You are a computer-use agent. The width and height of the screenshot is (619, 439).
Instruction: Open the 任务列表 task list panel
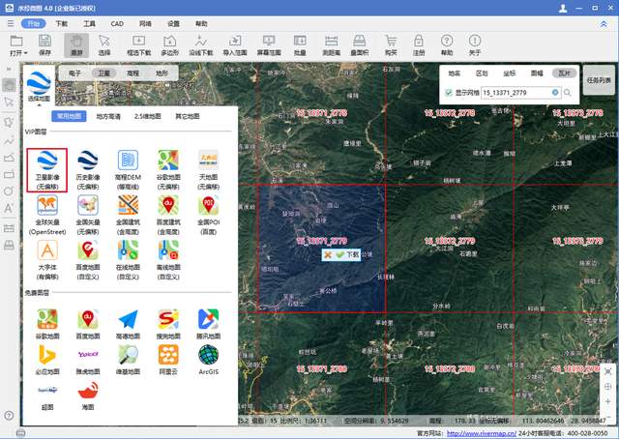(x=598, y=81)
